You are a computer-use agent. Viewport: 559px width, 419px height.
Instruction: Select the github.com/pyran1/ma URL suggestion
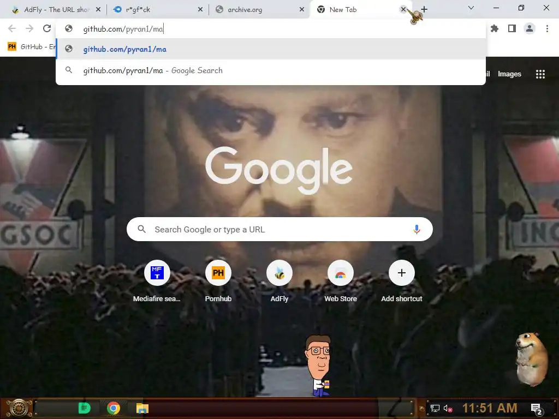[271, 49]
